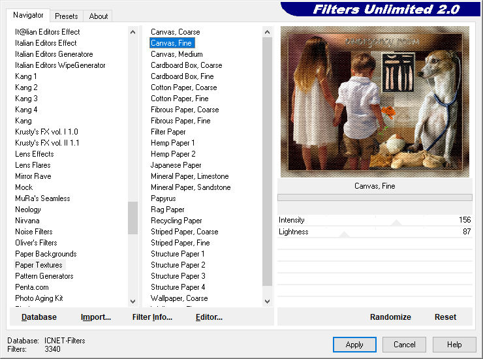Select Mineral Paper, Limestone filter

click(190, 176)
